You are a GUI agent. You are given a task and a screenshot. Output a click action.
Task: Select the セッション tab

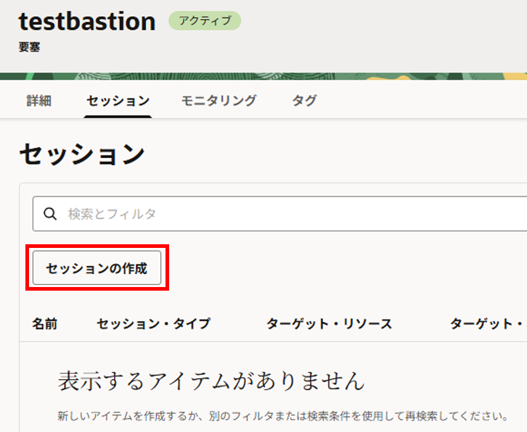point(118,101)
